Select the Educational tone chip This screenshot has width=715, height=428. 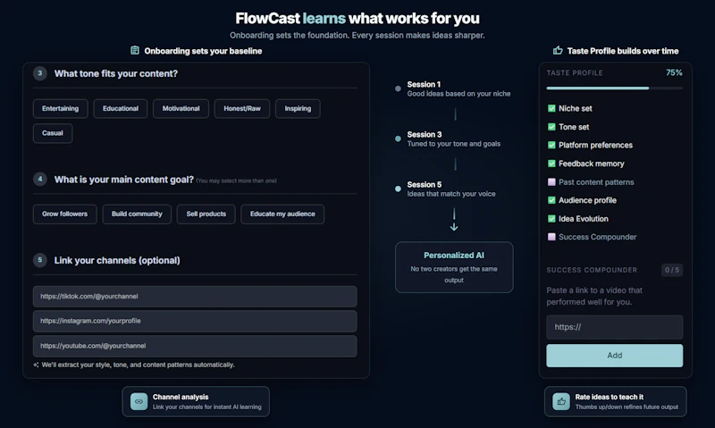click(121, 108)
